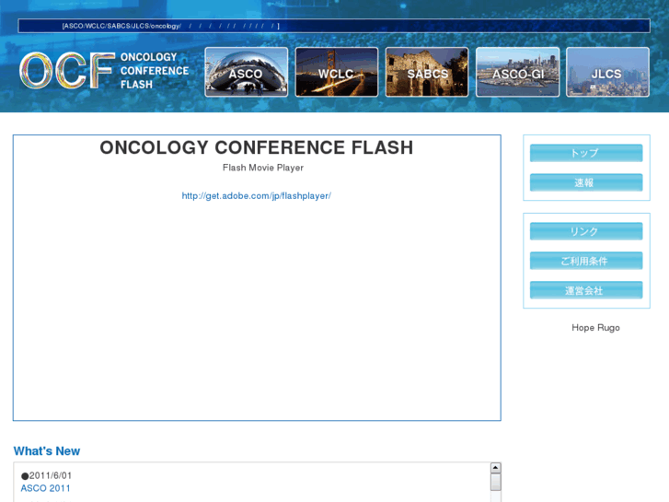Click the ご利用条件 sidebar button
Screen dimensions: 669x502
pos(586,261)
